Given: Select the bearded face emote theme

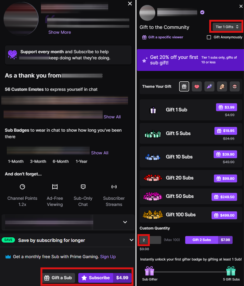Looking at the screenshot, I should point(222,87).
